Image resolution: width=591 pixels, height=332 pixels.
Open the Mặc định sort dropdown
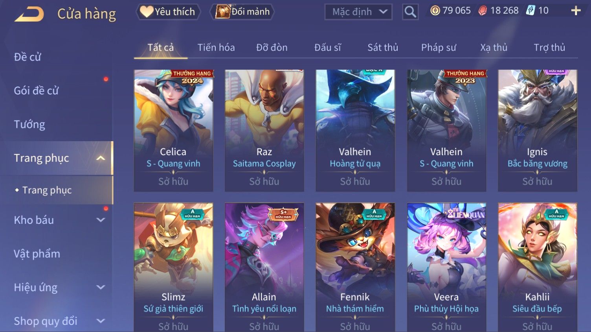[x=358, y=12]
